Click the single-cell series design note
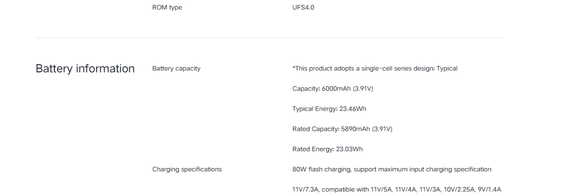Viewport: 587px width, 196px height. (x=375, y=69)
